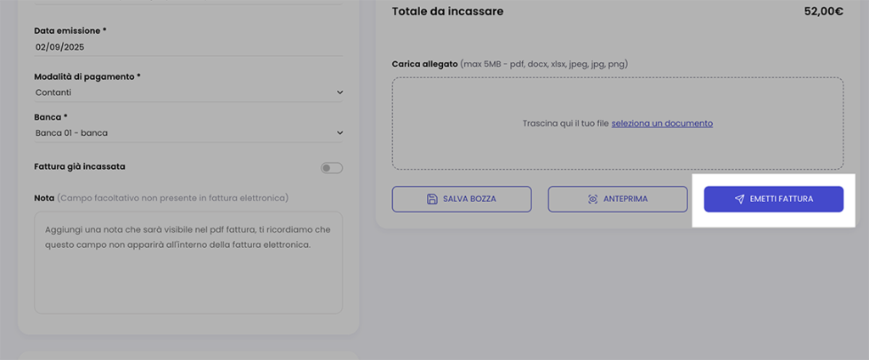
Task: Click the Data emissione date field
Action: pyautogui.click(x=187, y=48)
